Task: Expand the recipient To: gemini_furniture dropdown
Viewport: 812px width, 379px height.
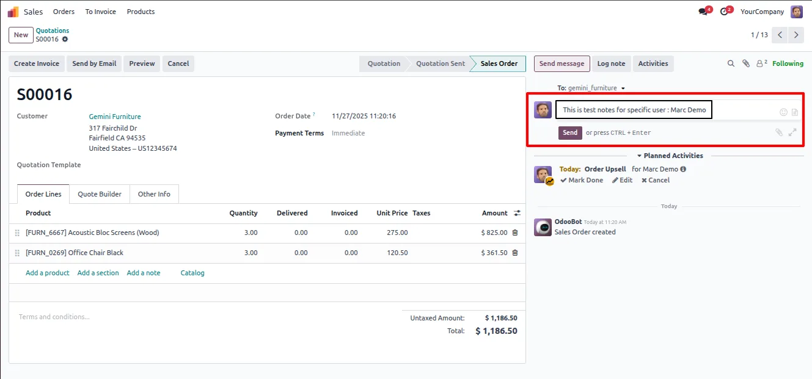Action: [x=591, y=88]
